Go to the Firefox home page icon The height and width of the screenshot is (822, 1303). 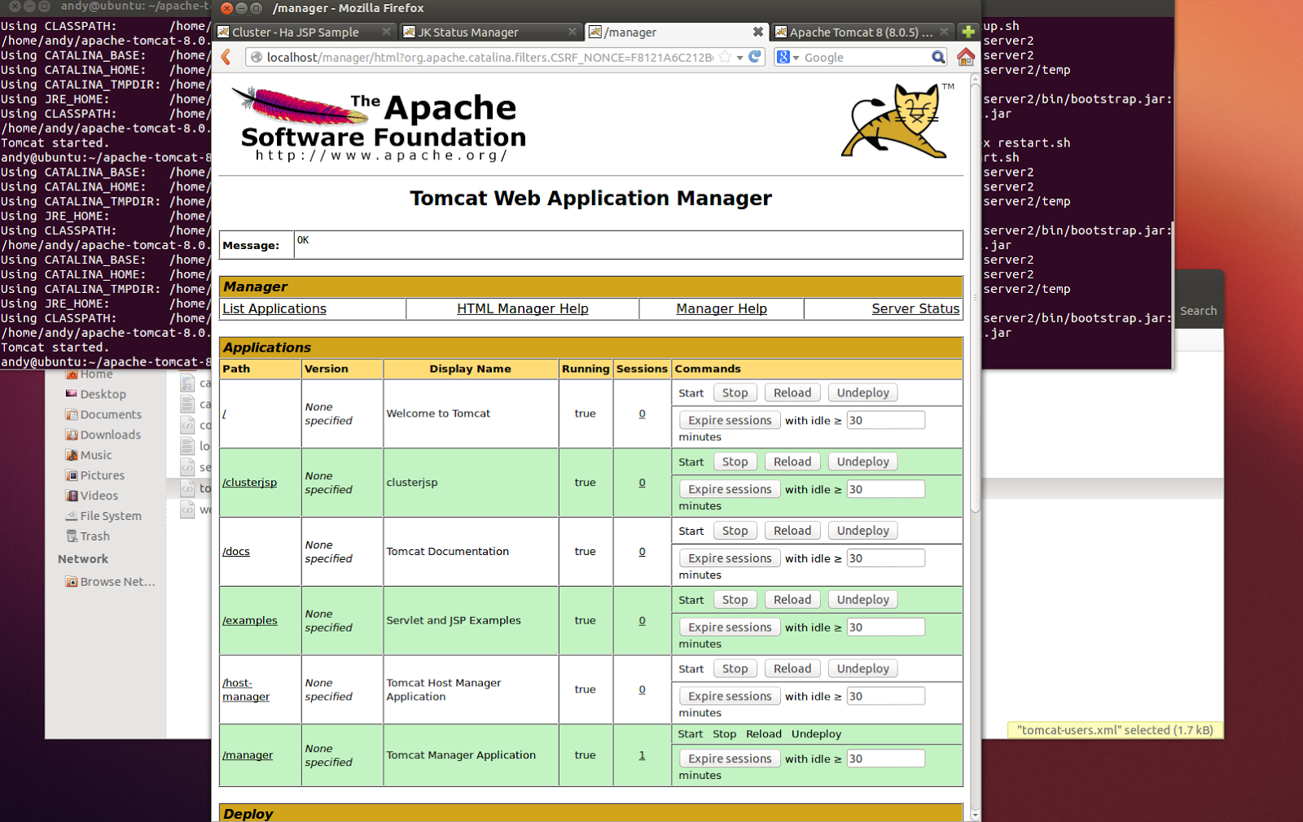click(x=966, y=57)
